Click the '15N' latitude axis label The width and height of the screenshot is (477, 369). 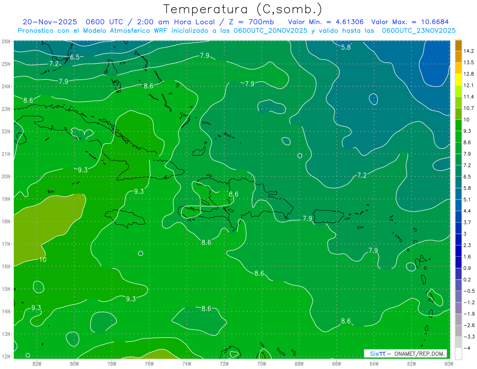(6, 289)
